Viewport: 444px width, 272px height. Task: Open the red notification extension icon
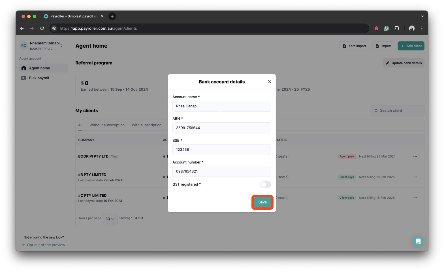[376, 28]
